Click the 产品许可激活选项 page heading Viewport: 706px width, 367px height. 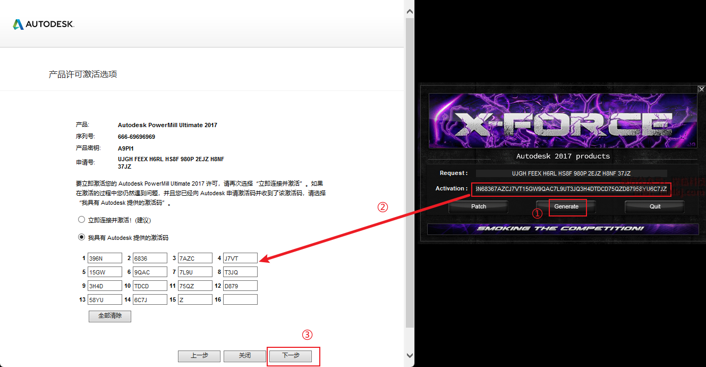(83, 74)
